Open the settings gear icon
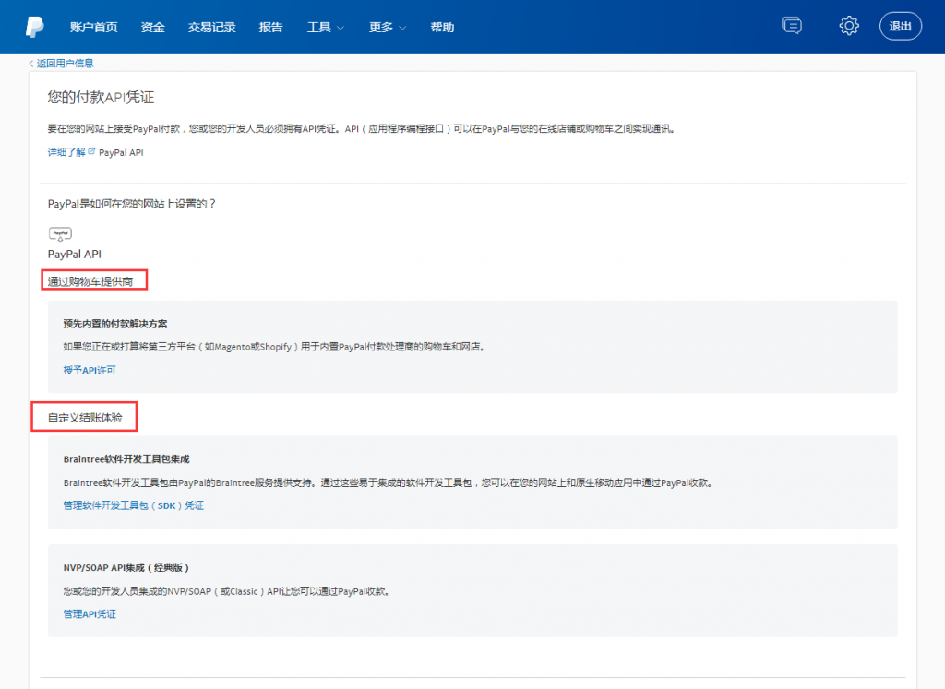 (849, 26)
